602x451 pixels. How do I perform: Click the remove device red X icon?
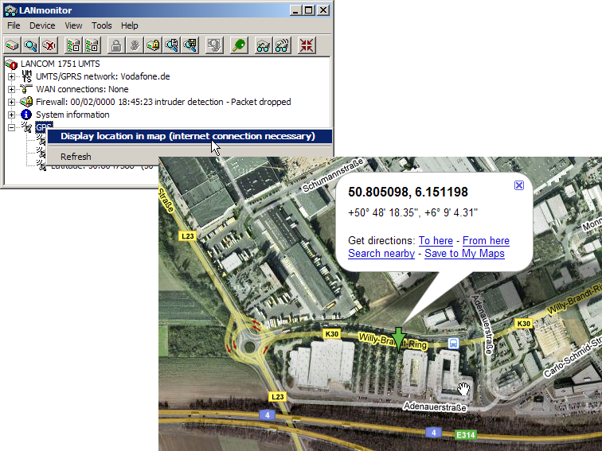(49, 45)
